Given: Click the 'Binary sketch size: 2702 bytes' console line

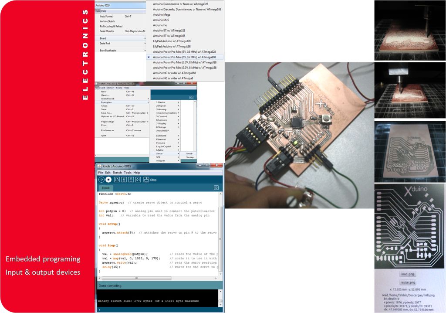Looking at the screenshot, I should [149, 301].
